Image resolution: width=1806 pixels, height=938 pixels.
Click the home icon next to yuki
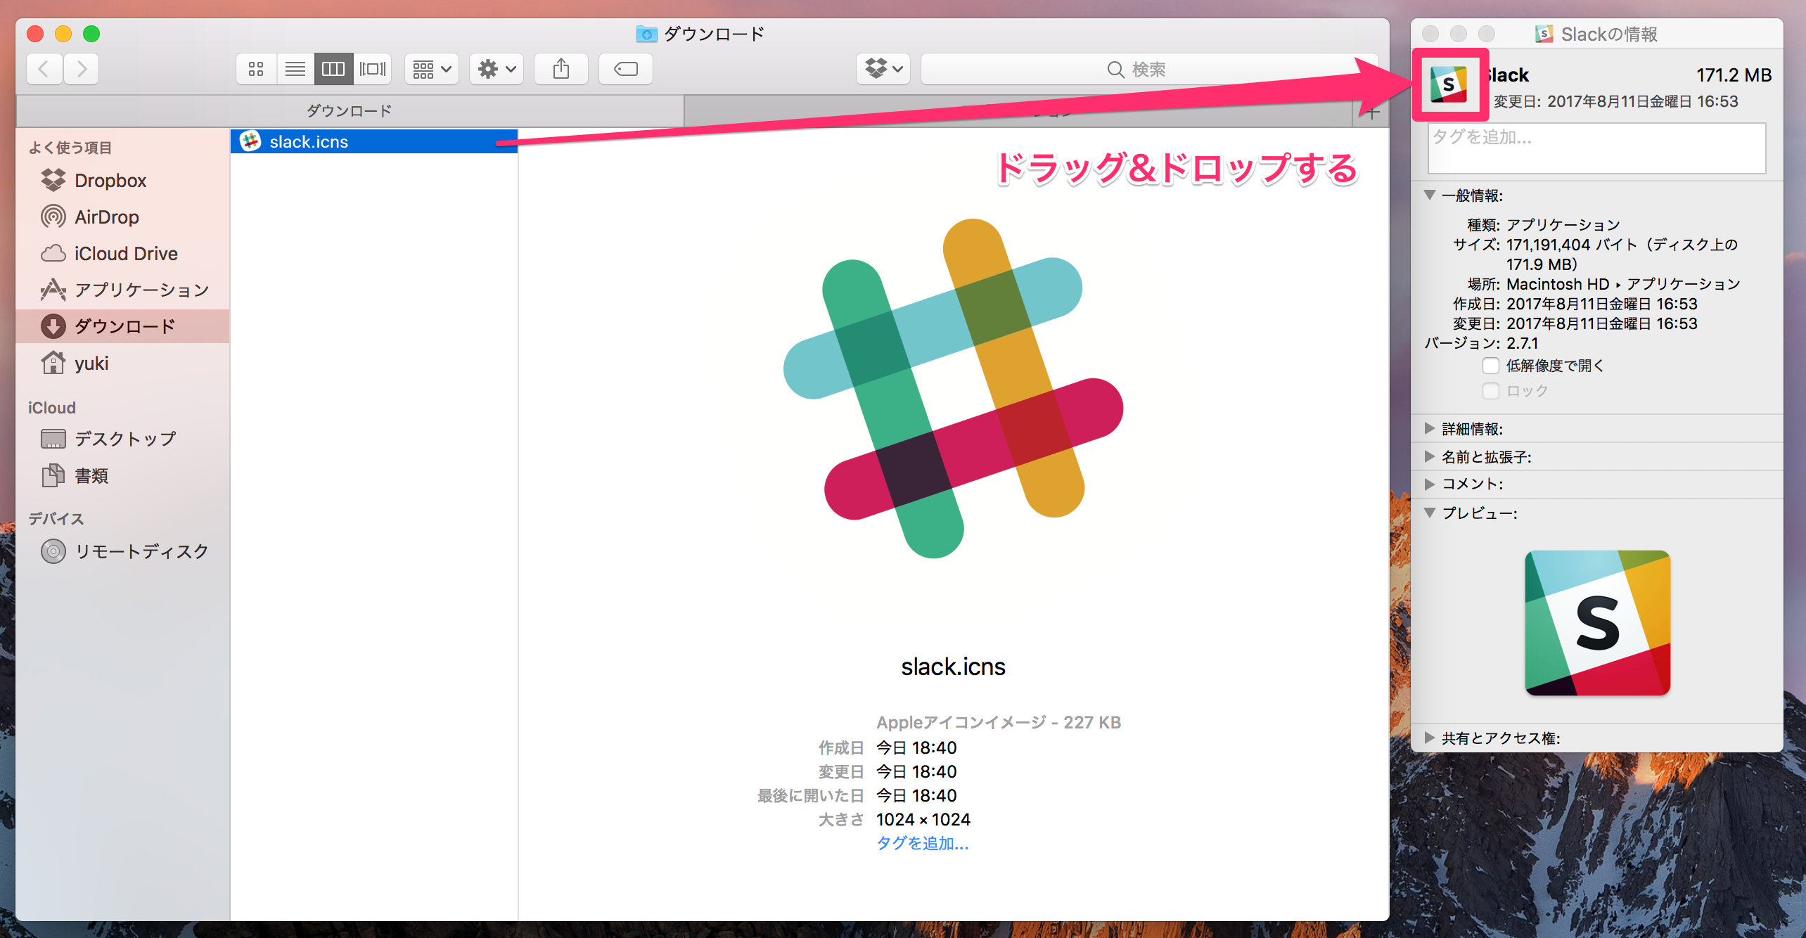click(53, 363)
